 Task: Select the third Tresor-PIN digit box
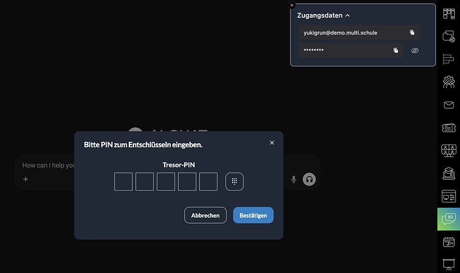pyautogui.click(x=166, y=181)
